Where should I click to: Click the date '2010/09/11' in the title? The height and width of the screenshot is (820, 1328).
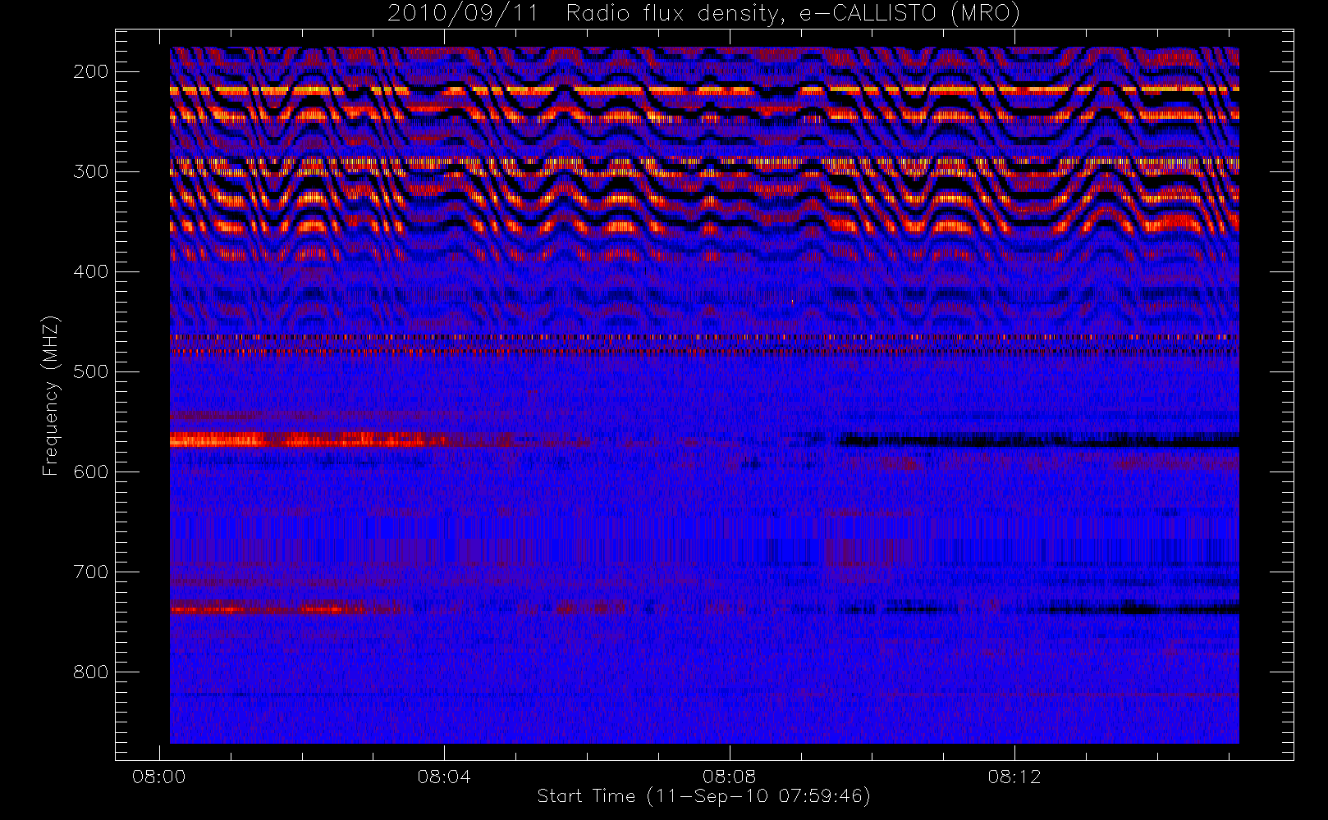click(463, 14)
